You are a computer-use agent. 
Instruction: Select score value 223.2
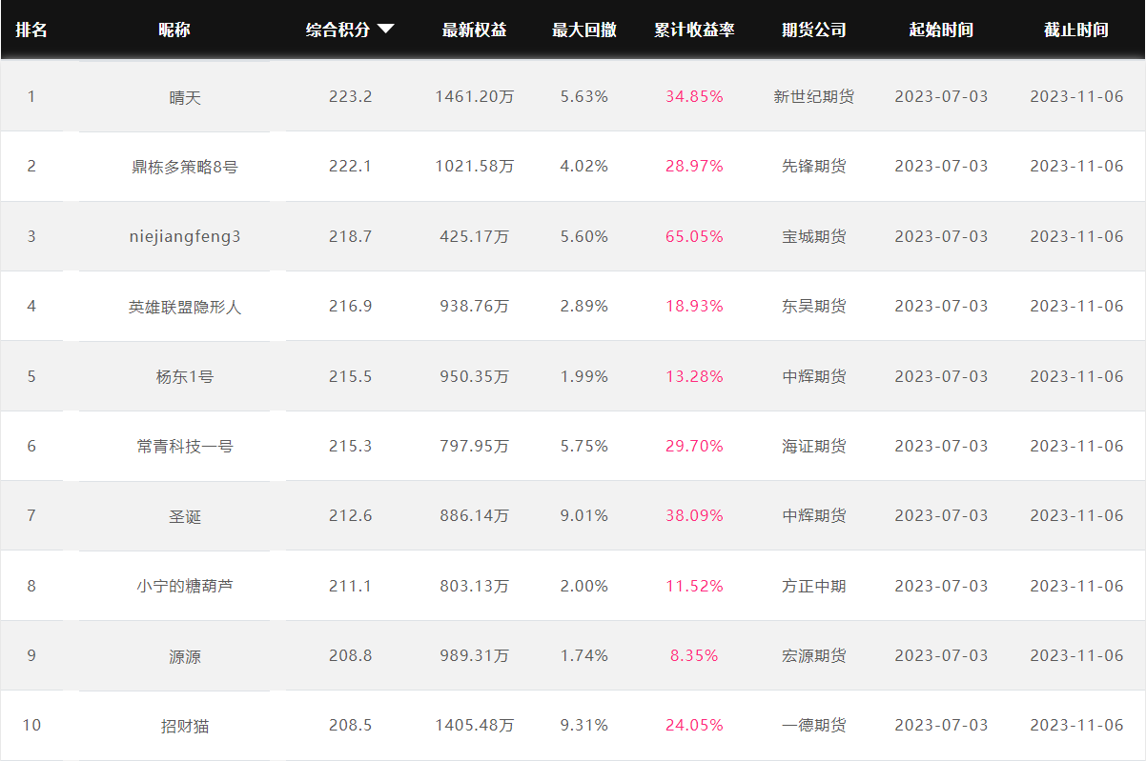[x=351, y=96]
